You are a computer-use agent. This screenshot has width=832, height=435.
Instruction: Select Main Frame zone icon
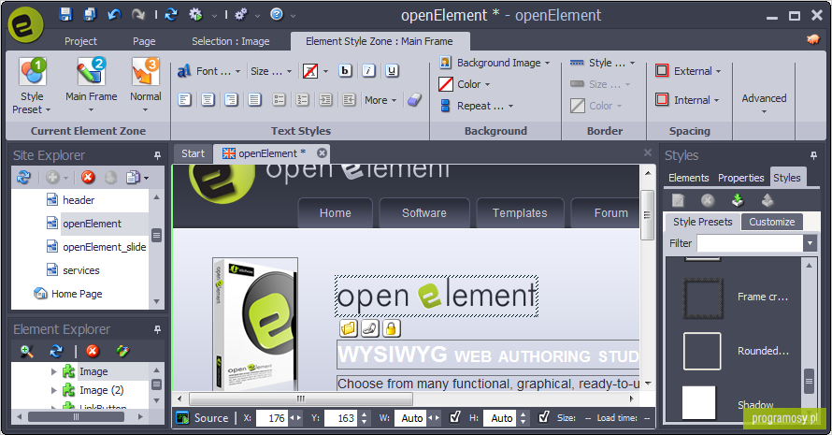(92, 72)
